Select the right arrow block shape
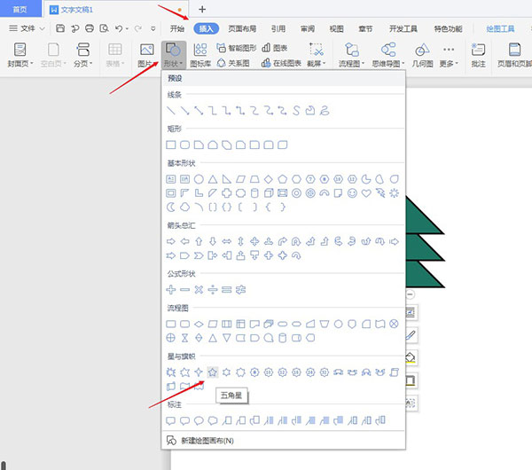The image size is (532, 470). click(171, 240)
